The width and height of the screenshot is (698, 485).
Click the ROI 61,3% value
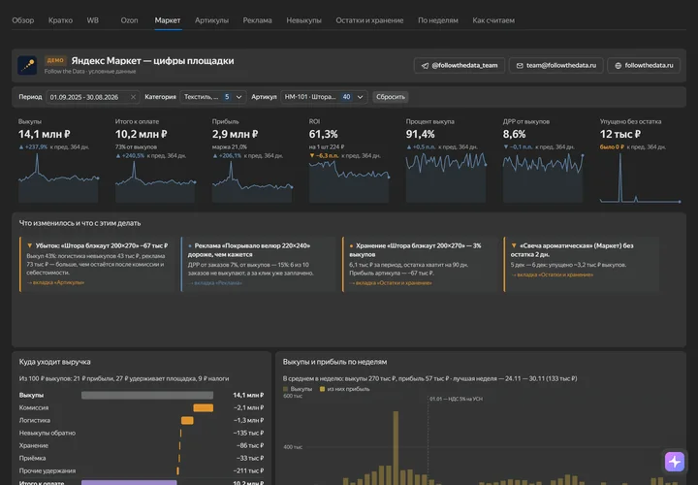323,134
